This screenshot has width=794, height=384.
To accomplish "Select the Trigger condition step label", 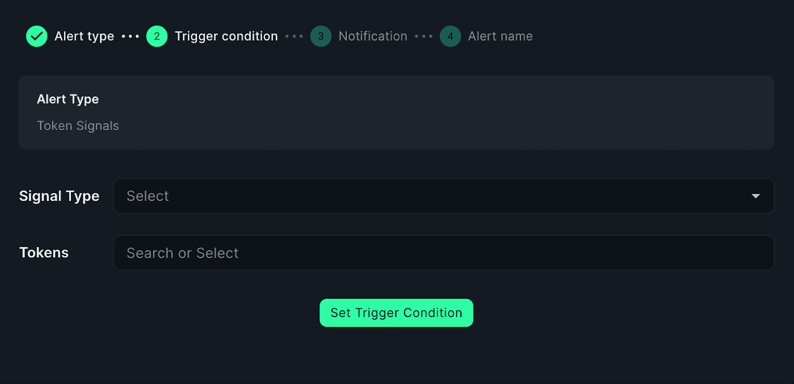I will (x=226, y=36).
